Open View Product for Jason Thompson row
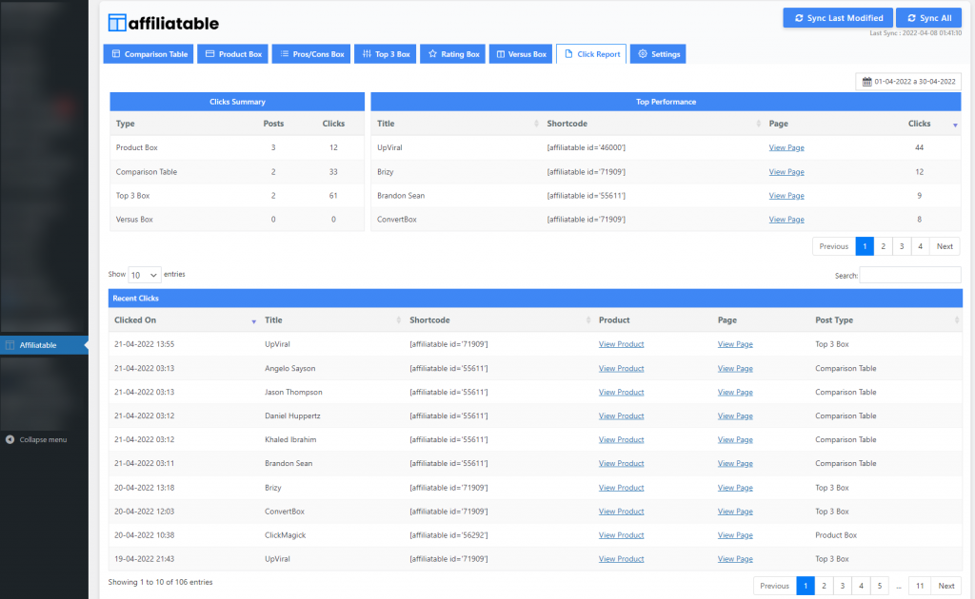This screenshot has height=599, width=975. 621,393
